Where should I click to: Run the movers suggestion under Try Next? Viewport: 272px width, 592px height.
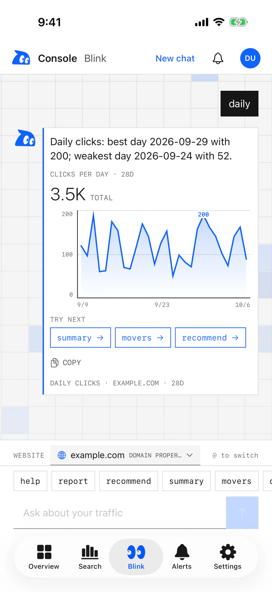143,338
